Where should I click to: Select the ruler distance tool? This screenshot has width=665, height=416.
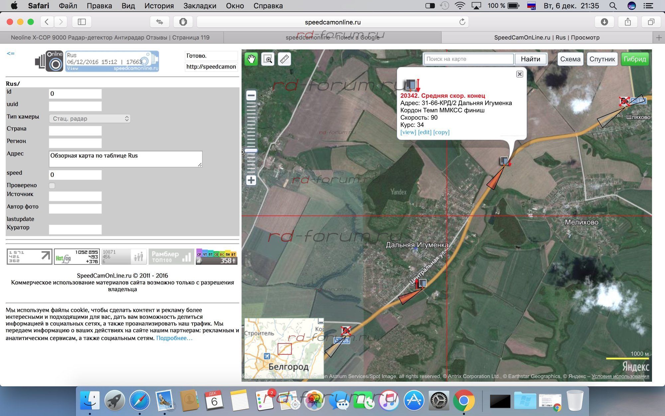pos(284,59)
